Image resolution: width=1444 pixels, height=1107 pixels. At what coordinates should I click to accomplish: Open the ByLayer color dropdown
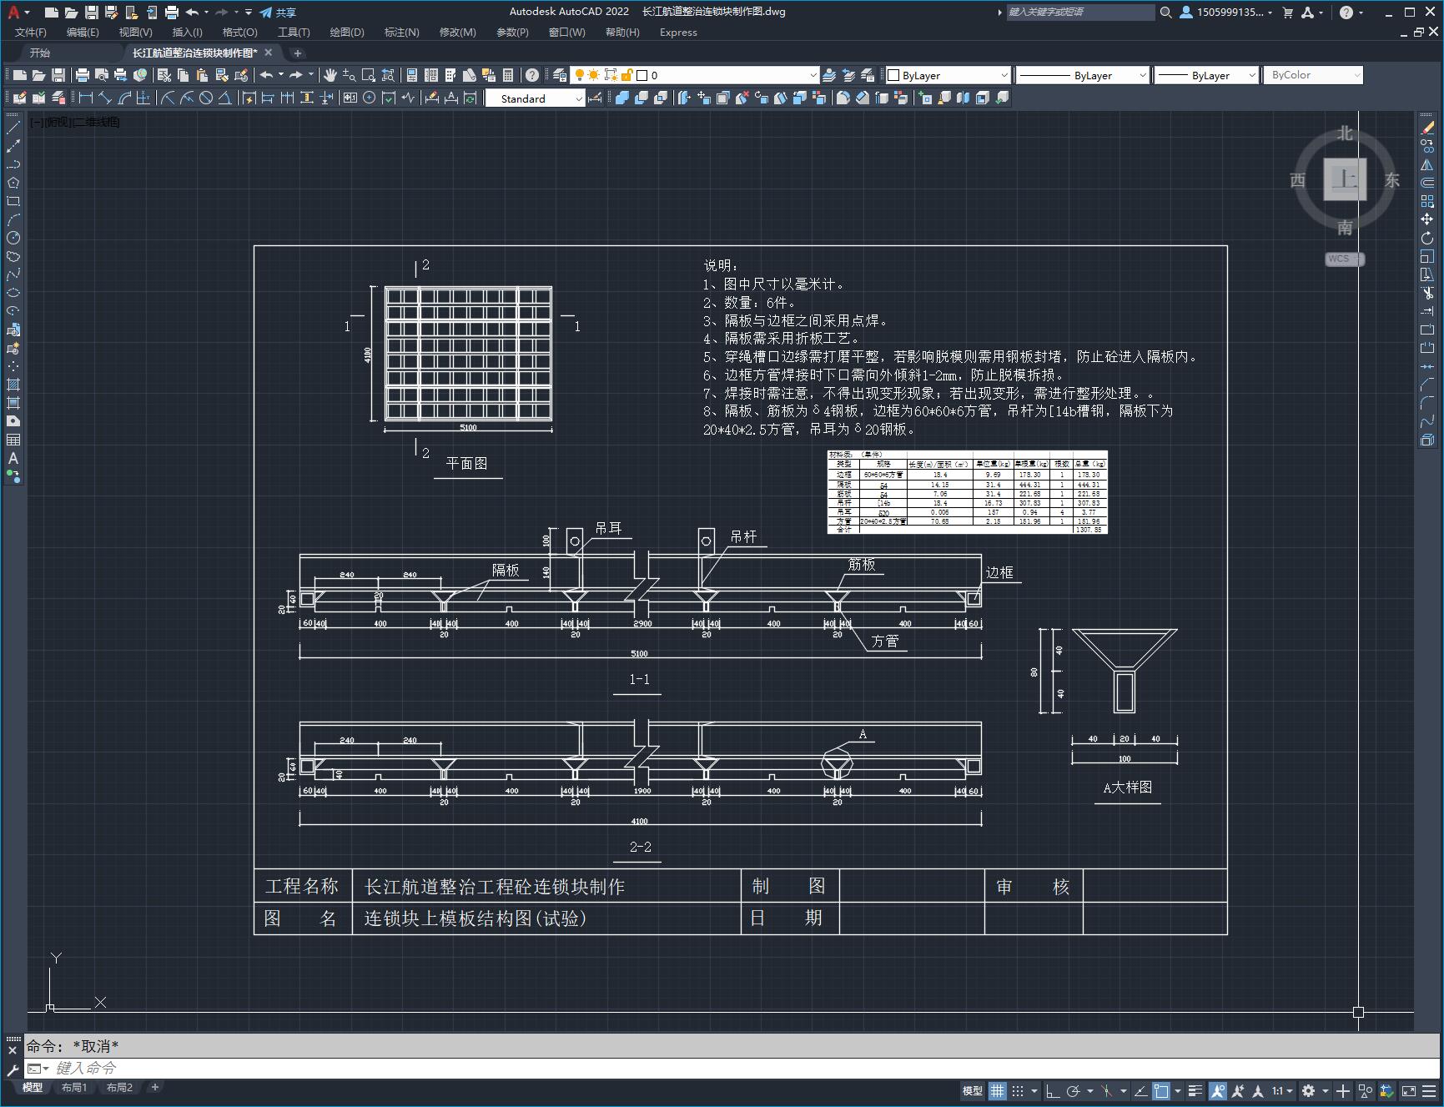tap(948, 75)
